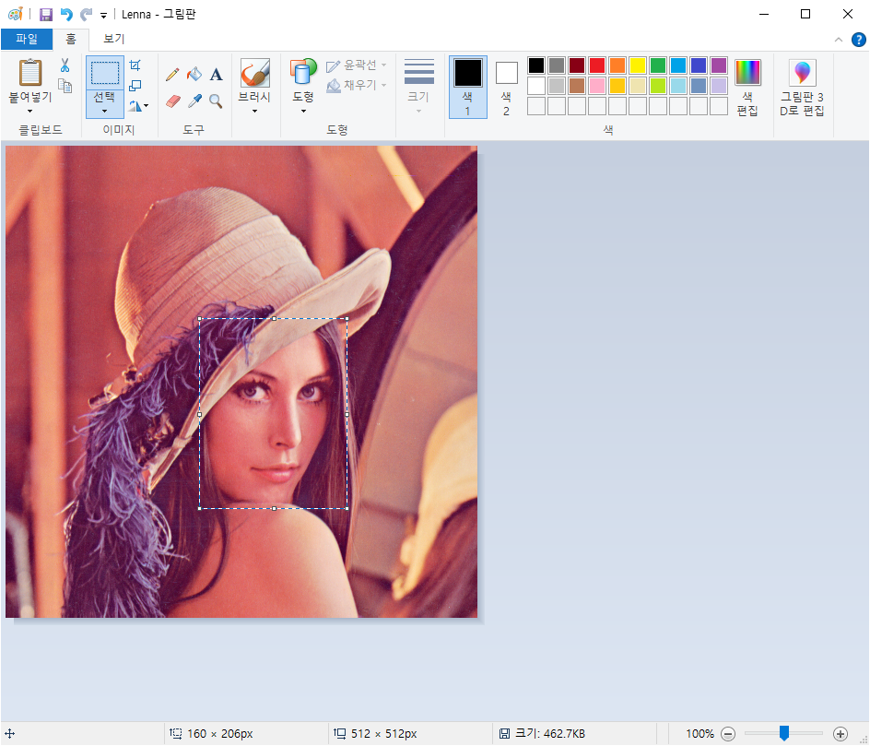Pick the green color swatch

[x=658, y=65]
